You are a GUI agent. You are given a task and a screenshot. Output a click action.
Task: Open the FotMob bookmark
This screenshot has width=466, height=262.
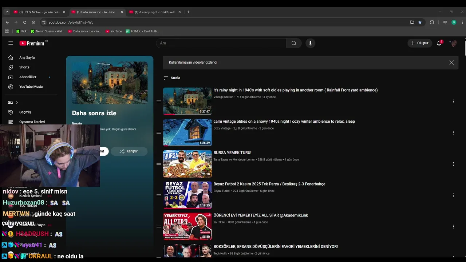click(142, 31)
